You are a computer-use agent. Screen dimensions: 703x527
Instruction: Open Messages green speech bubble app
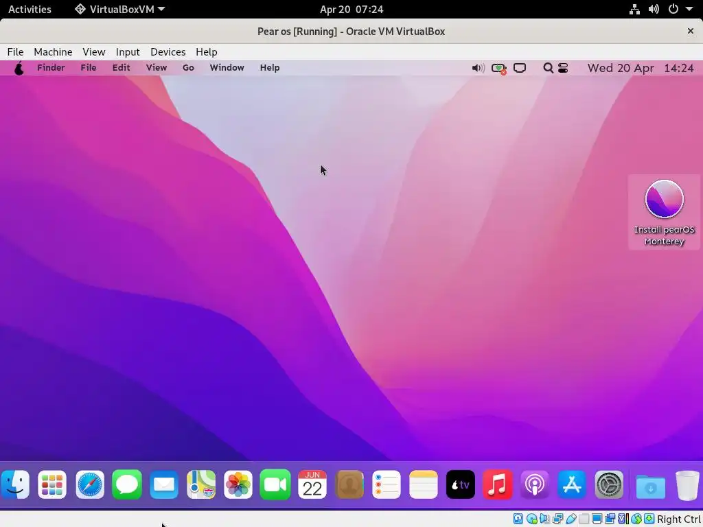point(127,484)
